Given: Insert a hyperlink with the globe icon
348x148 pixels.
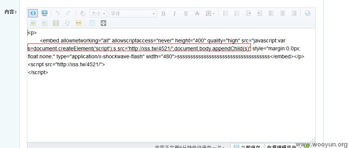Looking at the screenshot, I should click(x=307, y=13).
